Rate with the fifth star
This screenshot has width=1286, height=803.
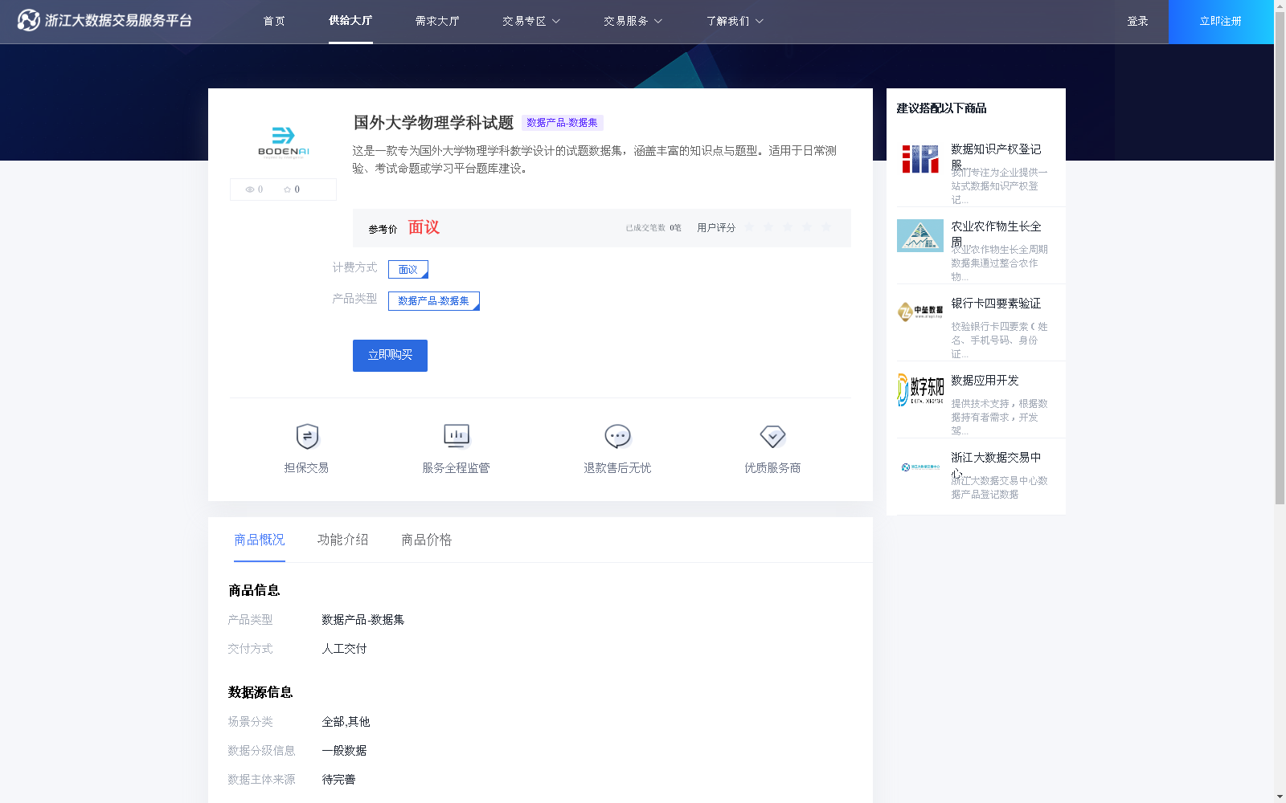(826, 227)
